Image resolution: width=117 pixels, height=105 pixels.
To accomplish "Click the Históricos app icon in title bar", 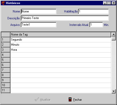I will [3, 3].
